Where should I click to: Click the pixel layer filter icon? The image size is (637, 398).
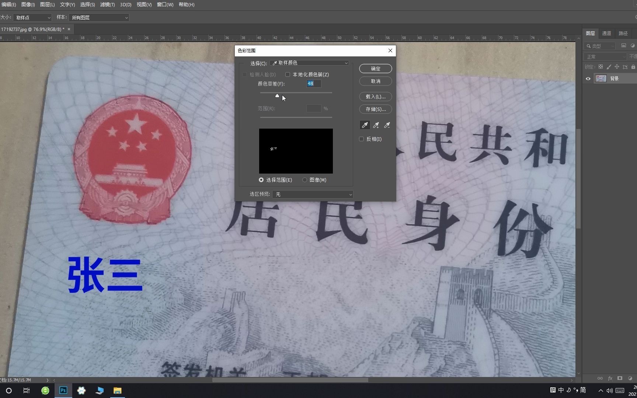[624, 46]
